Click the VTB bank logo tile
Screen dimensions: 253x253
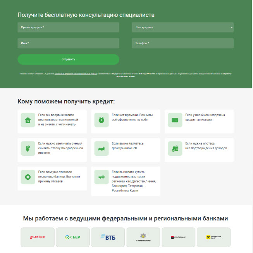point(108,237)
